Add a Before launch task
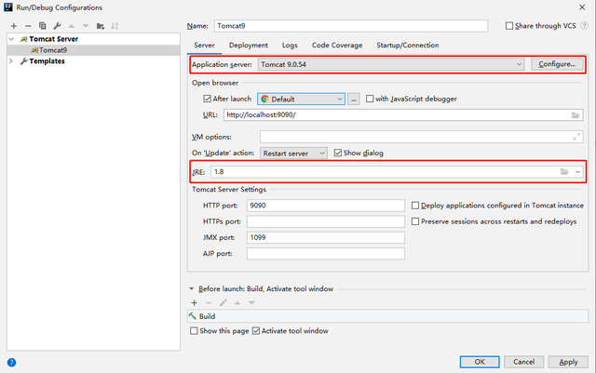596x373 pixels. (x=194, y=302)
